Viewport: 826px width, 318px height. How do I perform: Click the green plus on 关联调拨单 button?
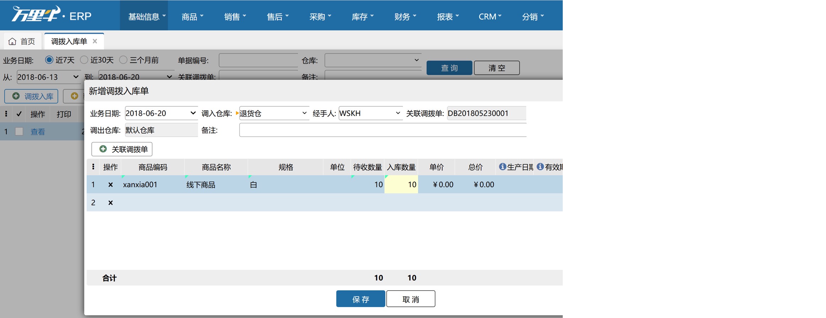pyautogui.click(x=103, y=149)
